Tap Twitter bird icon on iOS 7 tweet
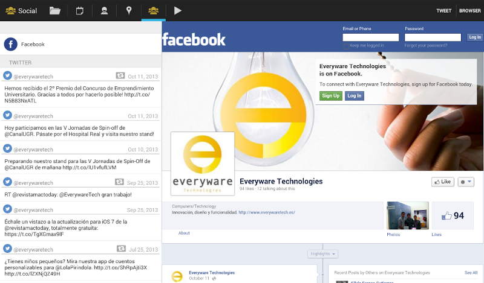 point(7,209)
